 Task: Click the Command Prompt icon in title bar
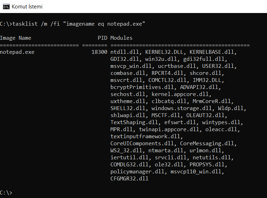[x=6, y=7]
